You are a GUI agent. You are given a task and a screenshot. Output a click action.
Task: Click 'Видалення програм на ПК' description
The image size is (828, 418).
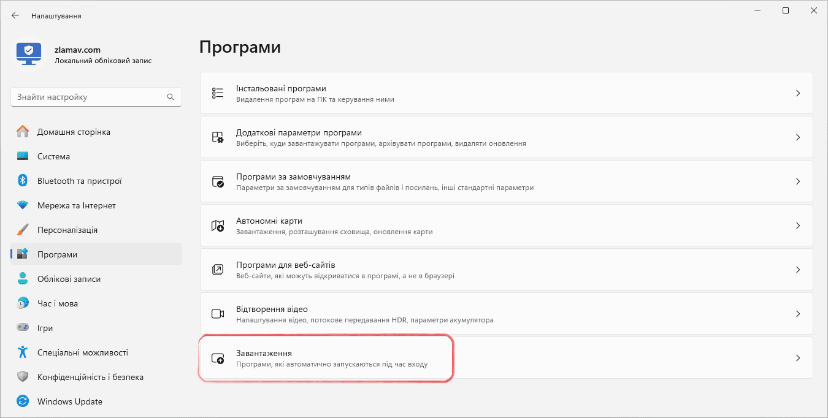315,99
